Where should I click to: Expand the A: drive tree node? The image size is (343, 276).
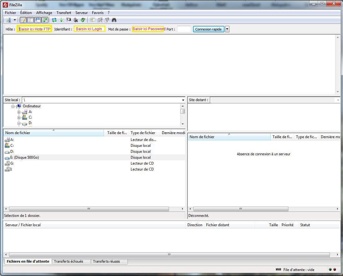[19, 112]
